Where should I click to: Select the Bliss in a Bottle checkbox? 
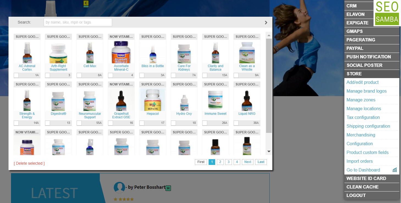tap(142, 75)
